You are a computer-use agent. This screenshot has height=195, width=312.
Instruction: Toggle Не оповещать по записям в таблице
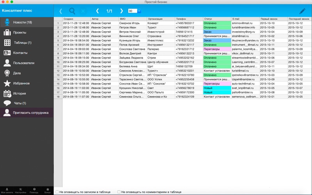[x=57, y=192]
